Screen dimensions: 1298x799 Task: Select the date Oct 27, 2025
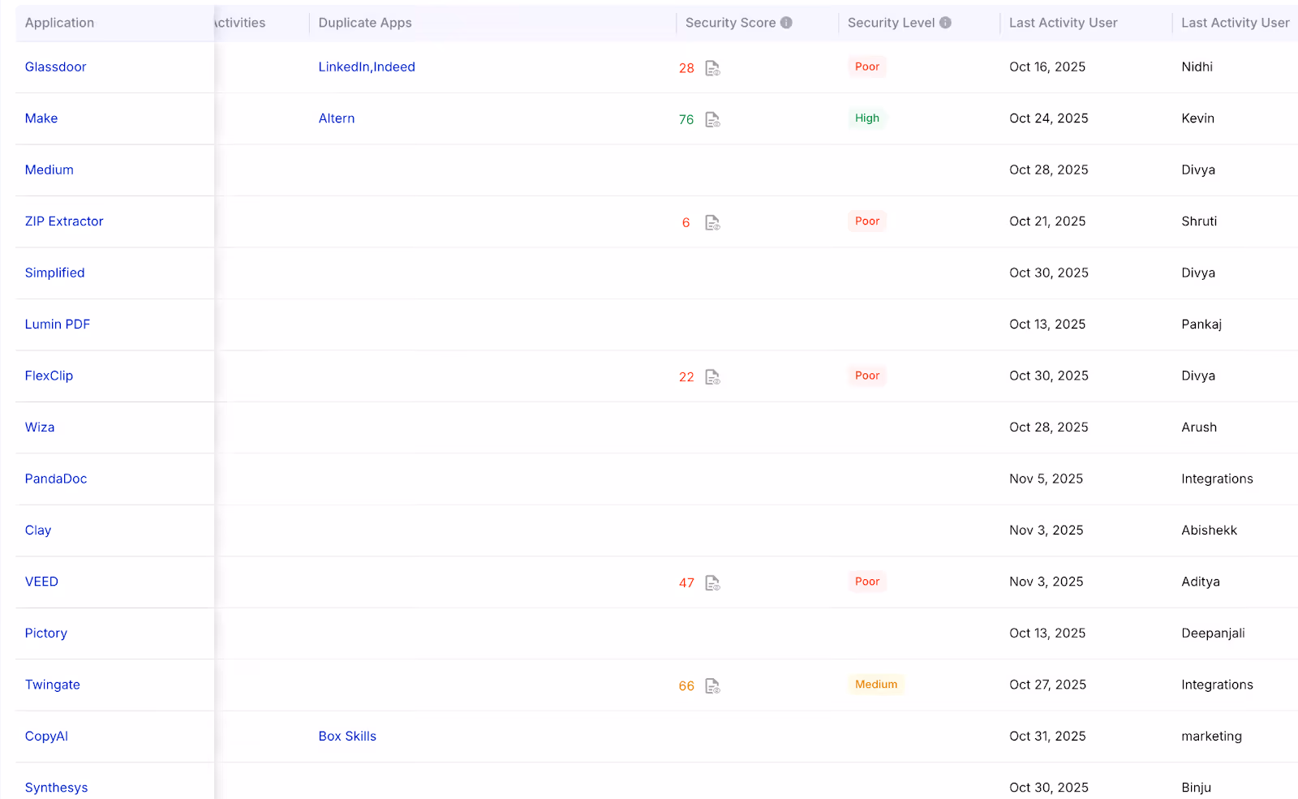coord(1048,685)
